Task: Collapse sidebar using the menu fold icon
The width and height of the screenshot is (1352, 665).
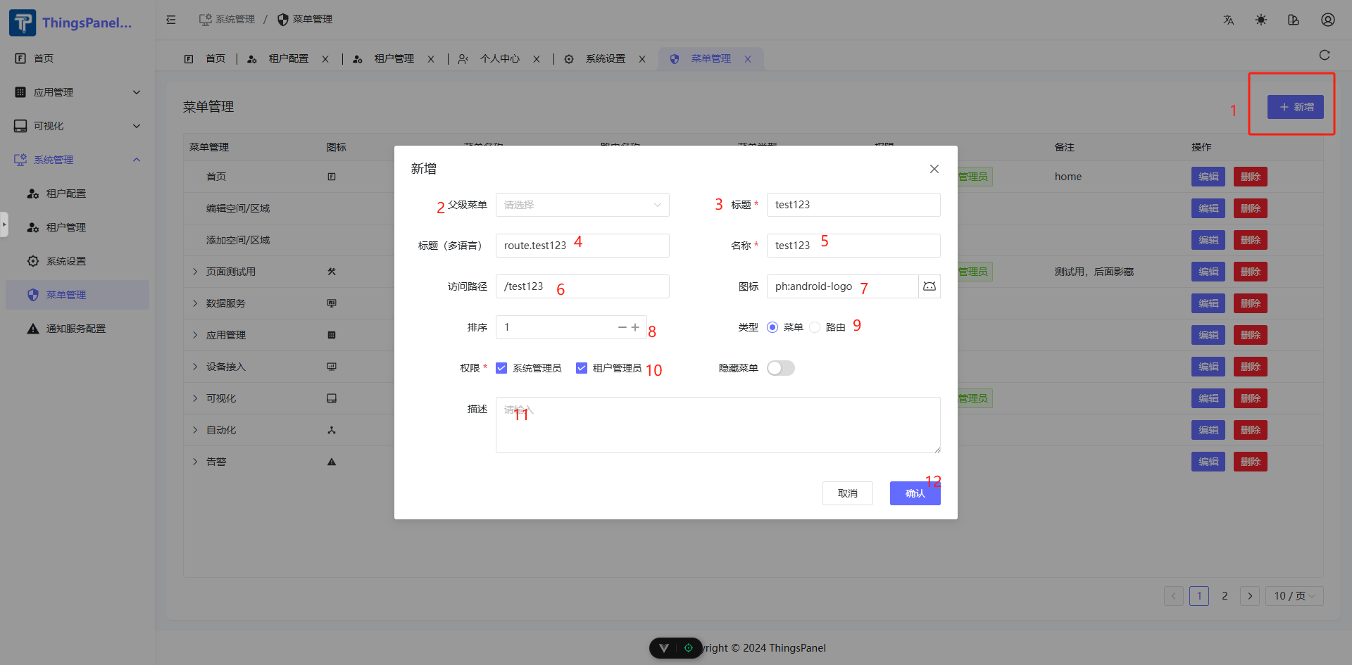Action: coord(171,20)
